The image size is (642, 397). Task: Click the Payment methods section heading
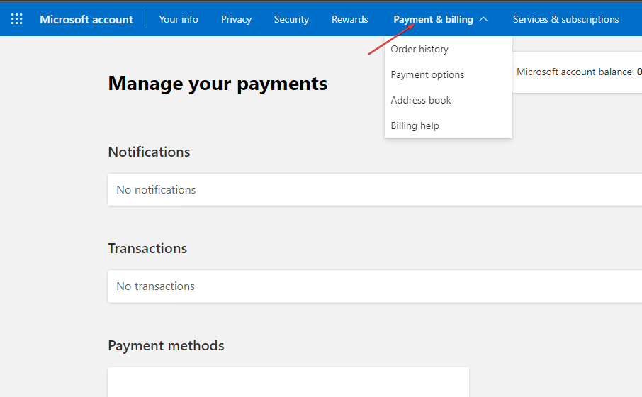click(166, 345)
